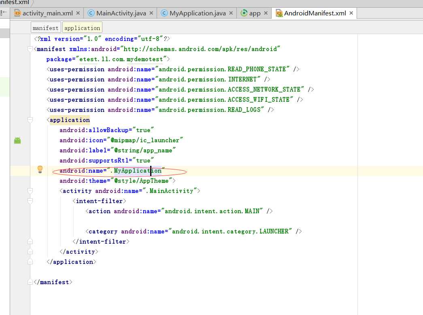Close the app tab

tap(266, 13)
